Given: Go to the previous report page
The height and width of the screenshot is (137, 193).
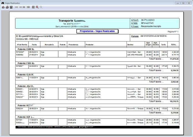Looking at the screenshot, I should click(x=20, y=7).
